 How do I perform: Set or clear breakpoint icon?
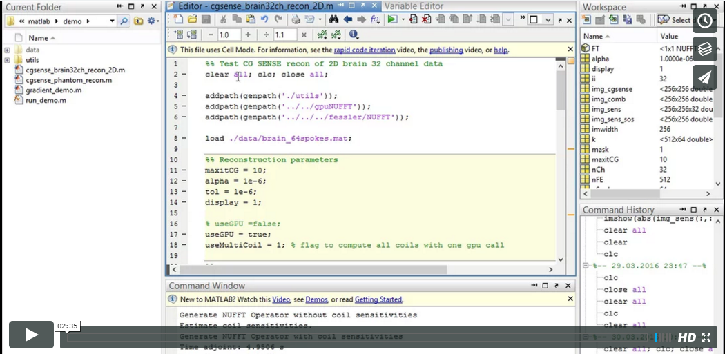pos(414,19)
